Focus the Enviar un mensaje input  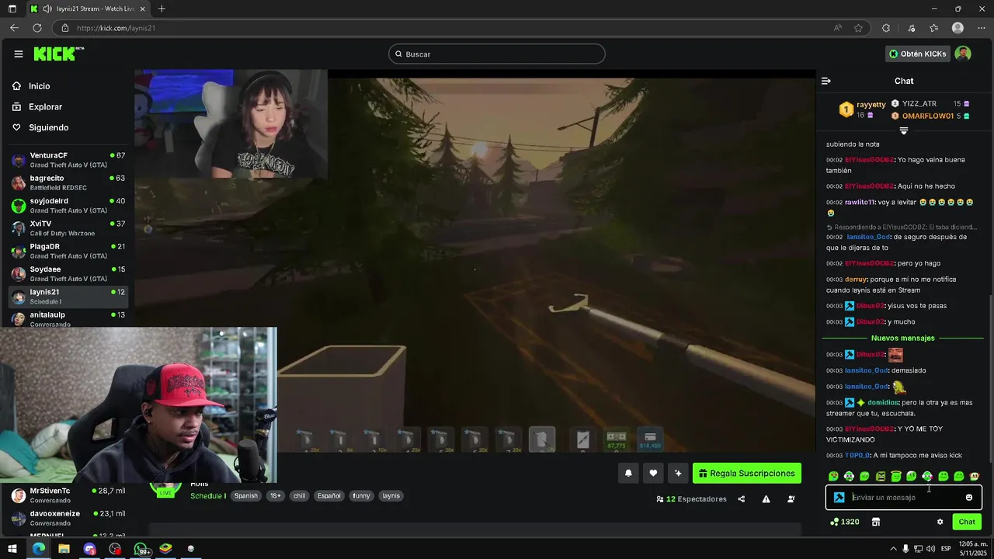pos(904,498)
